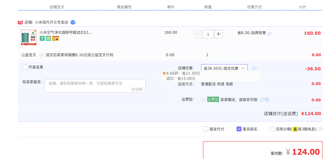The height and width of the screenshot is (159, 332).
Task: Click the 实付款 amount 124.00
Action: pyautogui.click(x=306, y=152)
